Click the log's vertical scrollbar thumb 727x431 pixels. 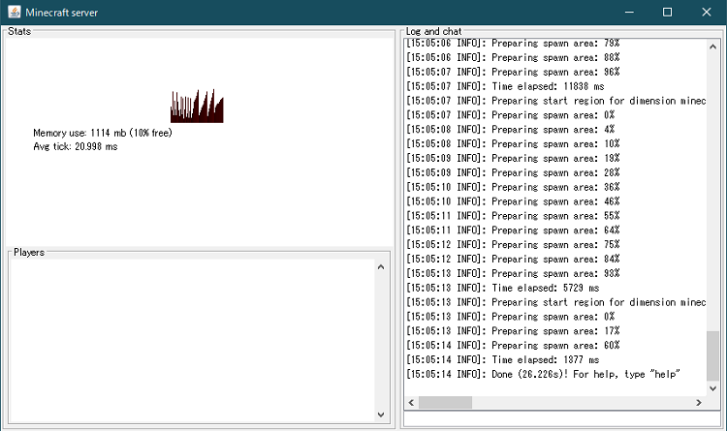[713, 354]
